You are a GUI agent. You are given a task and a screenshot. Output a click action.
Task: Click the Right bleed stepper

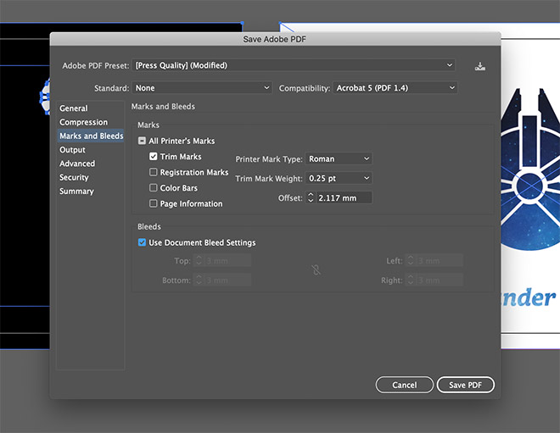point(411,280)
